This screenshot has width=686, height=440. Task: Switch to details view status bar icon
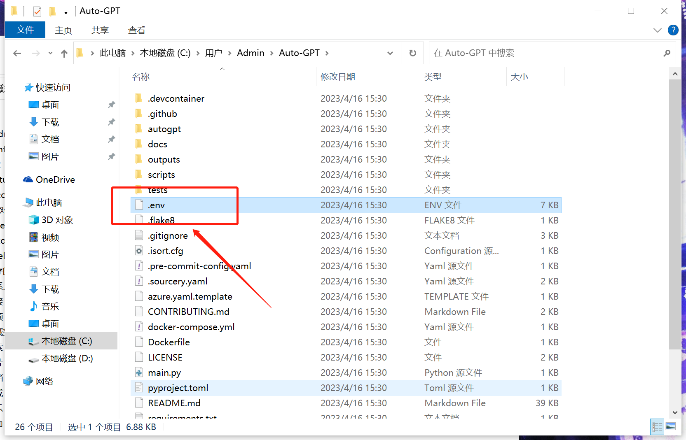click(657, 427)
